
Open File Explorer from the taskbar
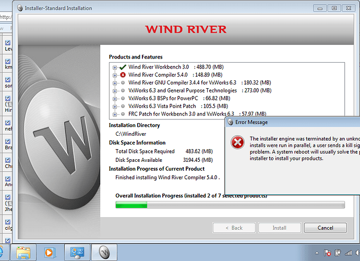[23, 253]
